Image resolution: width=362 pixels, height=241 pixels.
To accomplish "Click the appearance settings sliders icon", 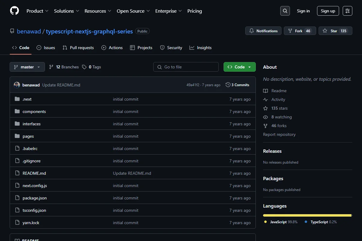I will (348, 11).
